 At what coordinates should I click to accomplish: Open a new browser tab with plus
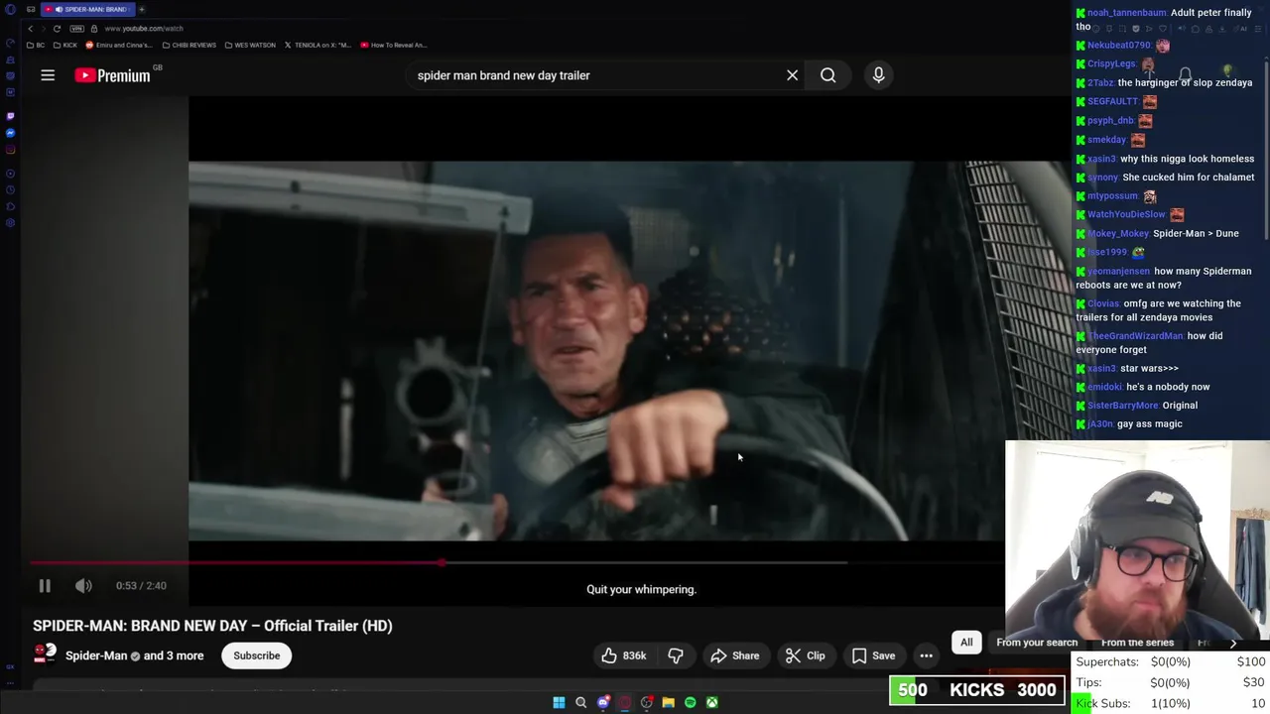tap(141, 9)
